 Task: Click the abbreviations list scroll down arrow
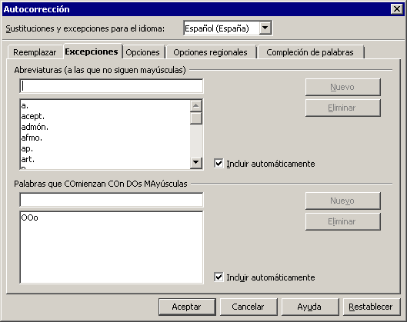click(196, 163)
